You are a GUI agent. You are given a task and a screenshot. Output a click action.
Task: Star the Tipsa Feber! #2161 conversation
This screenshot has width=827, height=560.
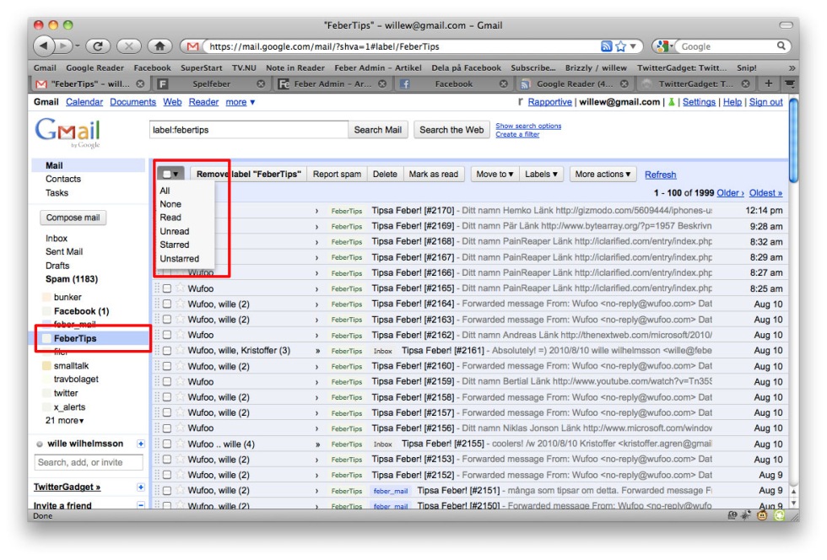(x=180, y=351)
